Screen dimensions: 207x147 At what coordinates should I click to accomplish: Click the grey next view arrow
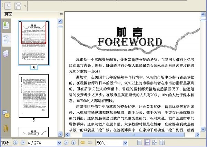click(x=90, y=143)
